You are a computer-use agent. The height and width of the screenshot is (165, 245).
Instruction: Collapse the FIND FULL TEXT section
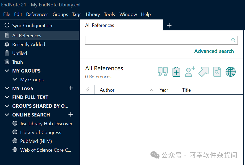tap(7, 97)
